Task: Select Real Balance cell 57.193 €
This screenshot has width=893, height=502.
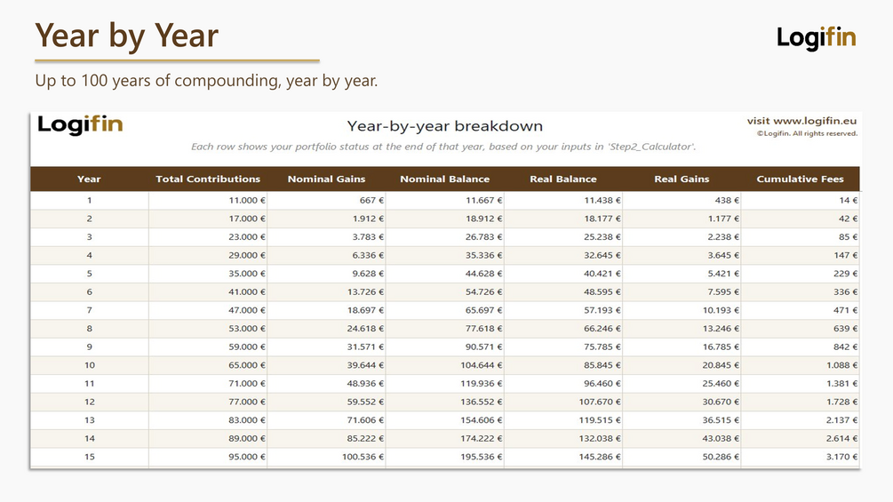Action: coord(563,310)
